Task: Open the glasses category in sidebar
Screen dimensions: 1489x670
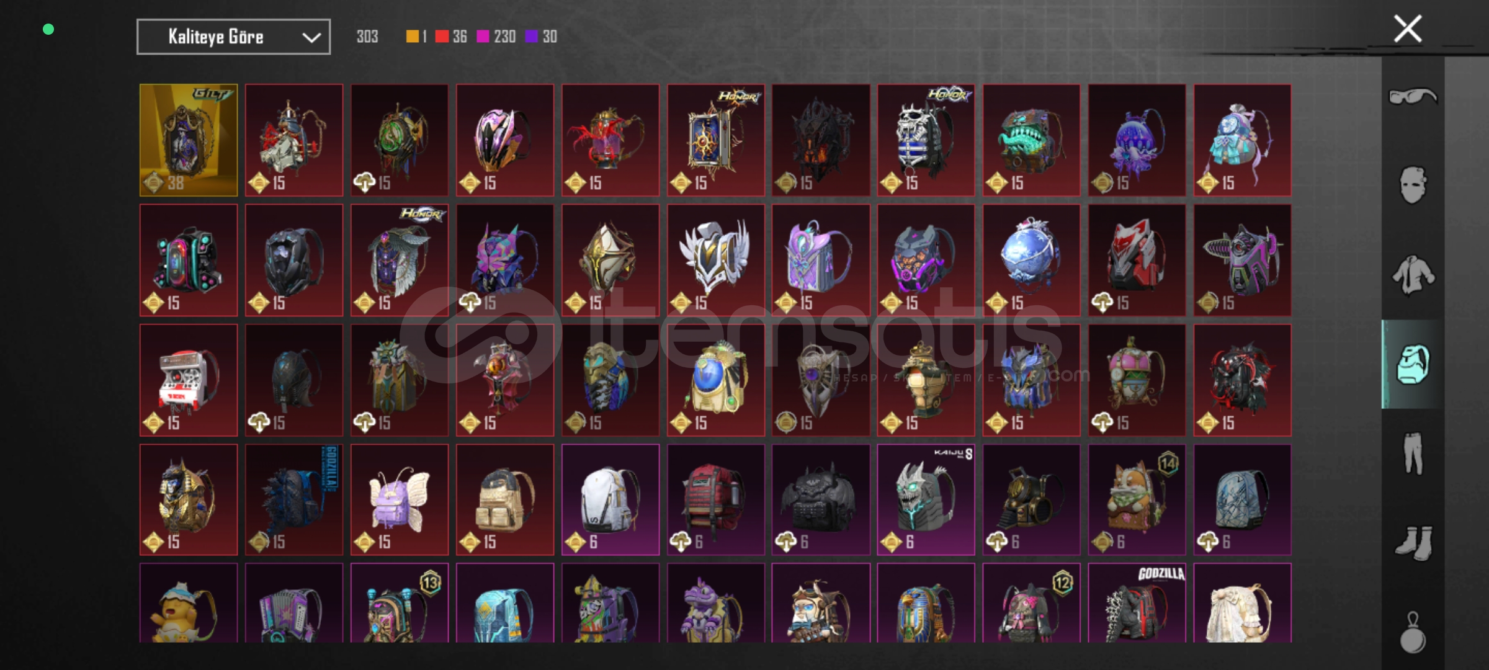Action: pos(1413,96)
